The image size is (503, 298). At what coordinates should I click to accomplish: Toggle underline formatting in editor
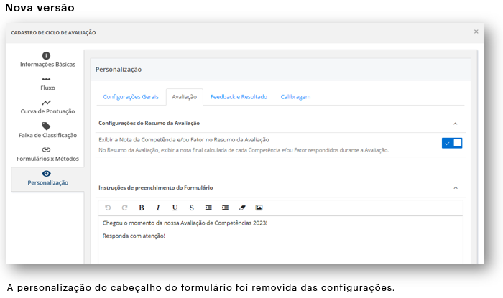175,208
